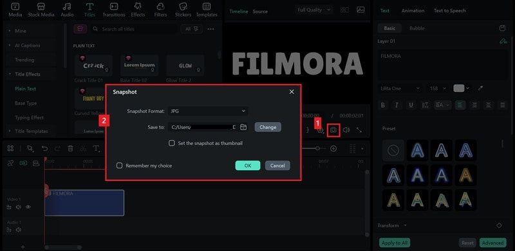Check Set the snapshot as thumbnail

coord(171,143)
